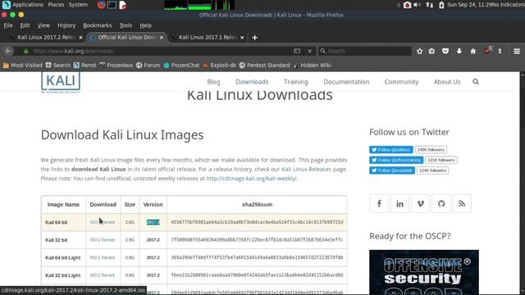This screenshot has width=525, height=295.
Task: Open the cdimage.kali.org/kali-weekly link
Action: (252, 179)
